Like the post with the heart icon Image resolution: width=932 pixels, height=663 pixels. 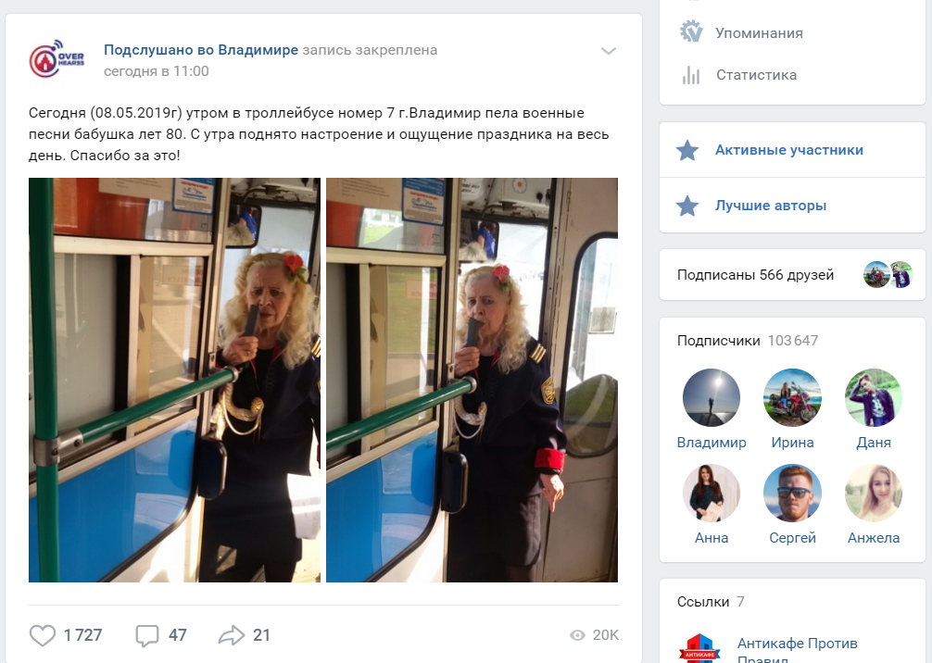pos(43,635)
